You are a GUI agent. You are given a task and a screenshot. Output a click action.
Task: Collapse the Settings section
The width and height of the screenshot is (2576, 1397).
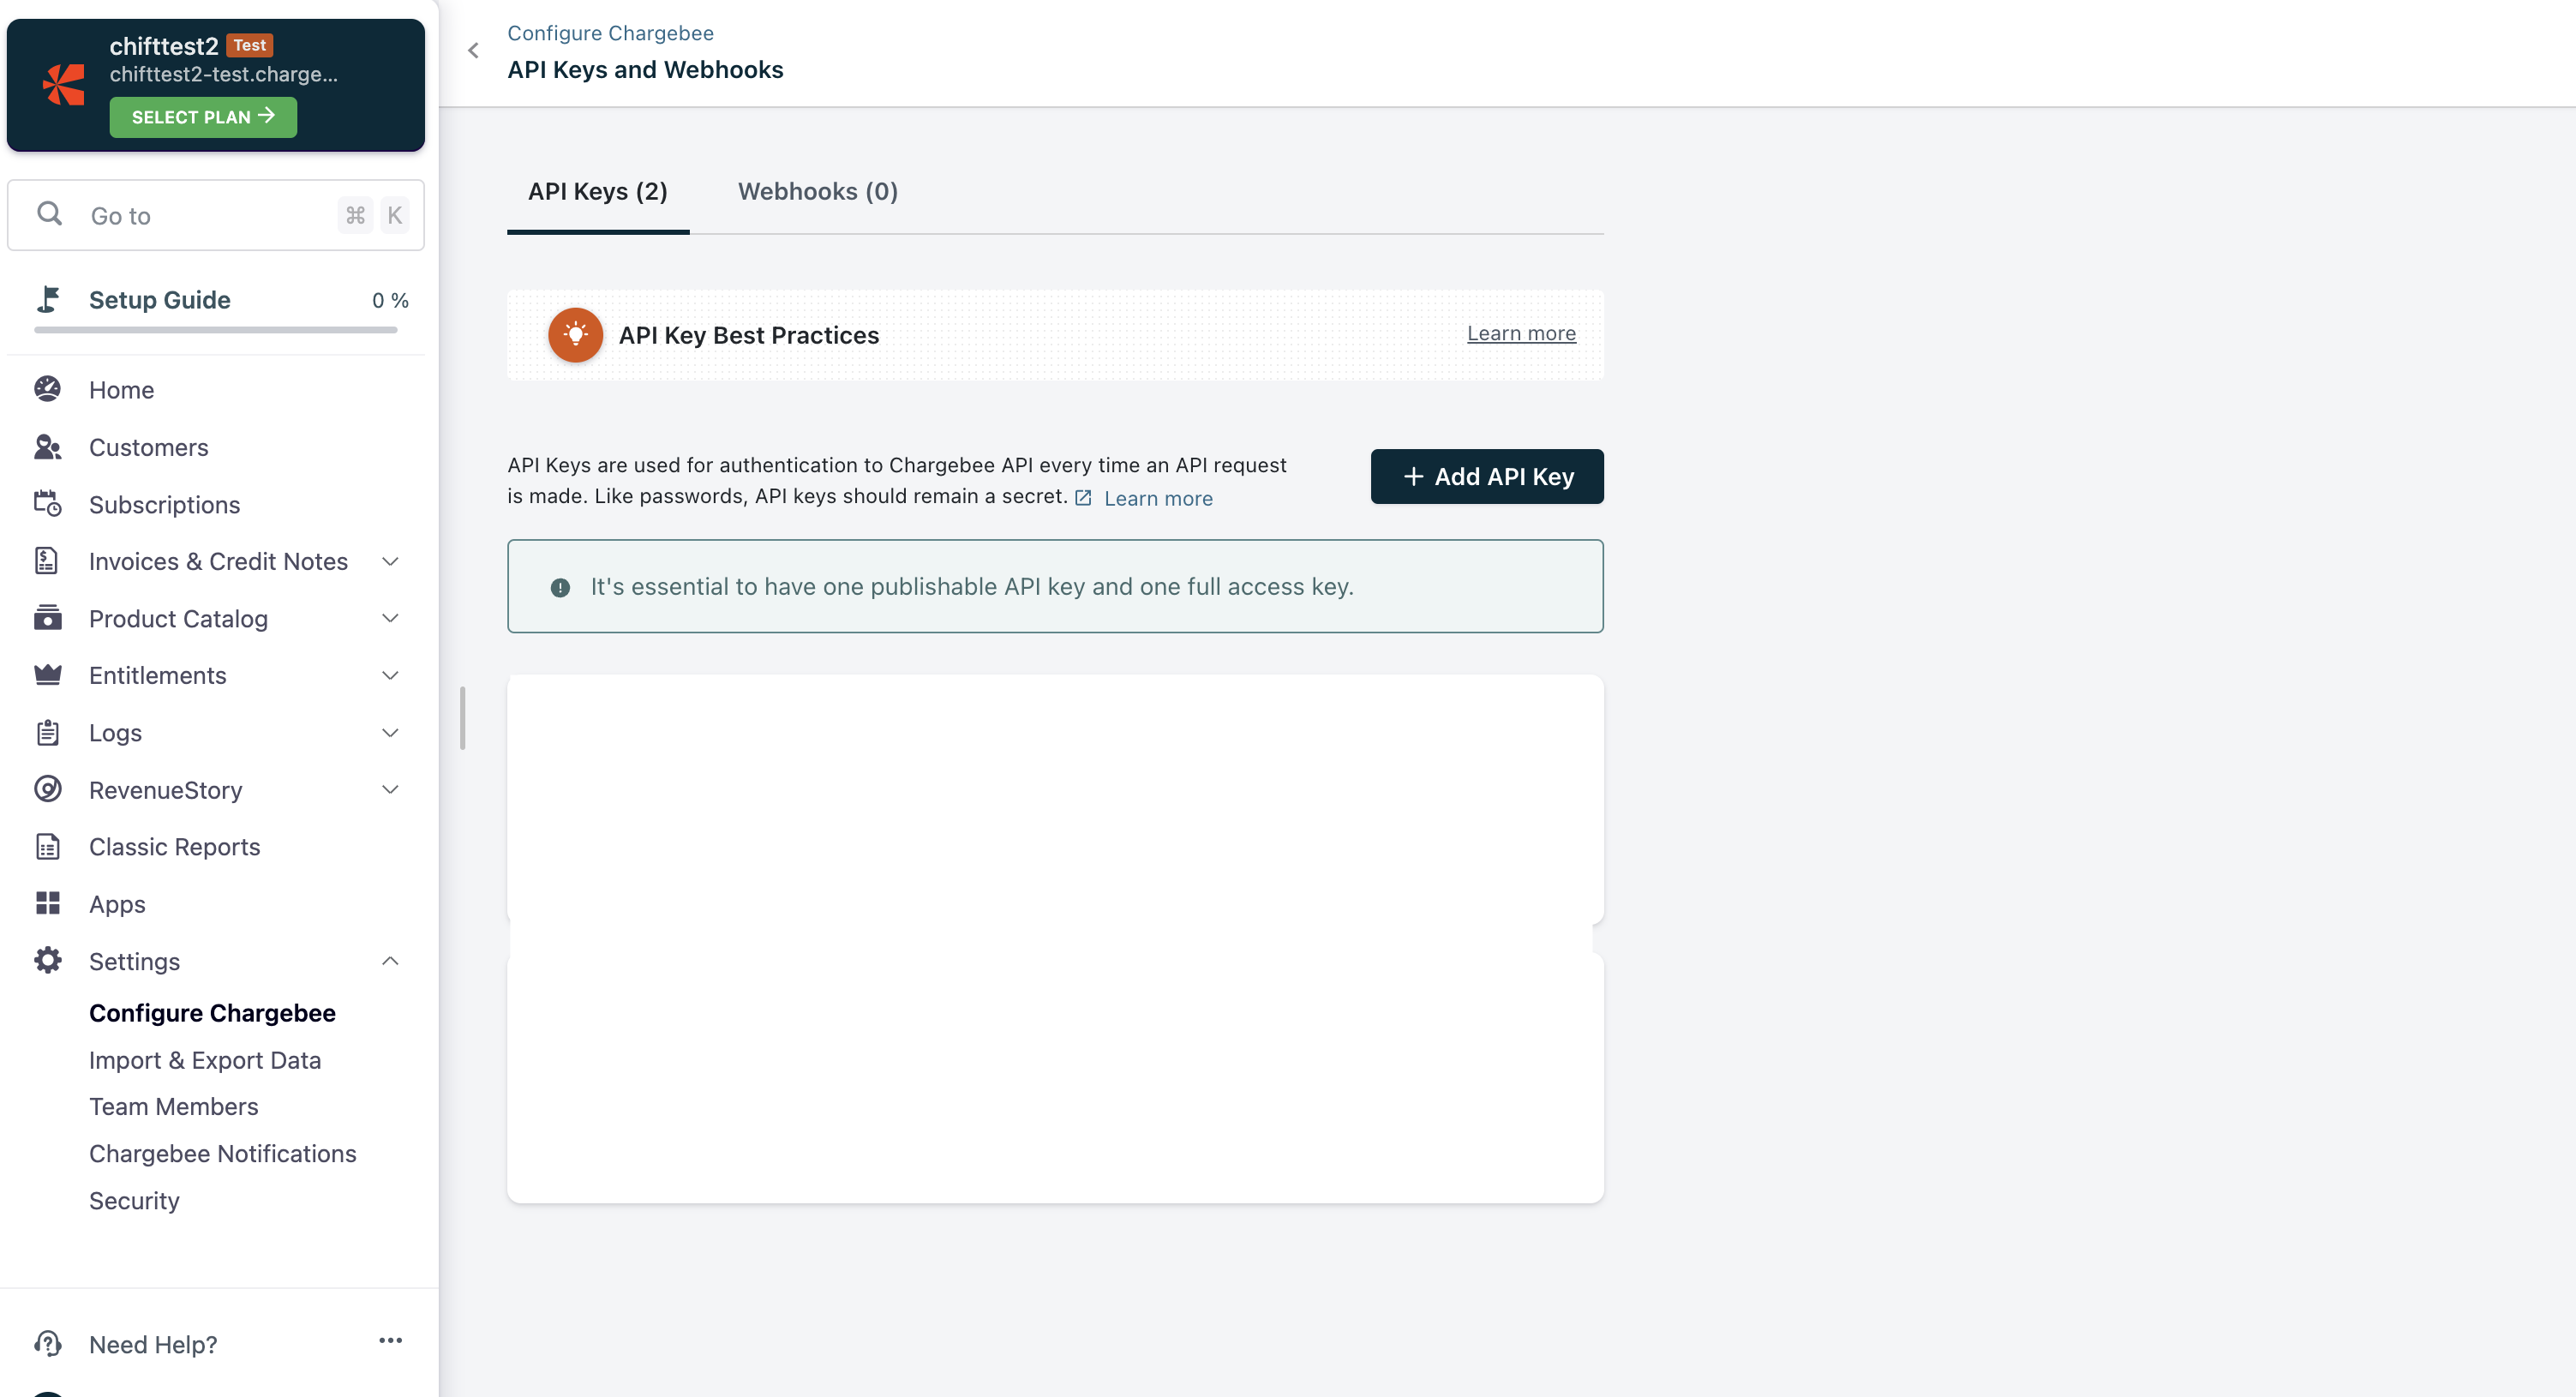point(390,961)
